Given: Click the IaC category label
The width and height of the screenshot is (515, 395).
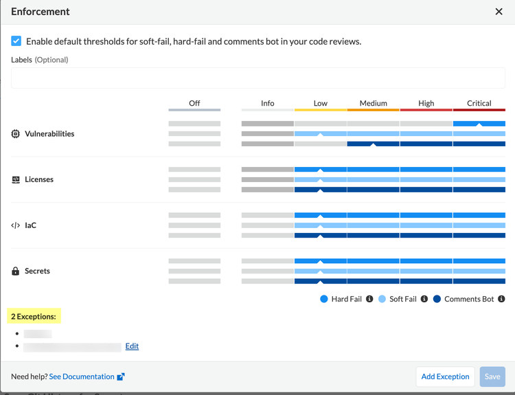Looking at the screenshot, I should click(x=30, y=225).
